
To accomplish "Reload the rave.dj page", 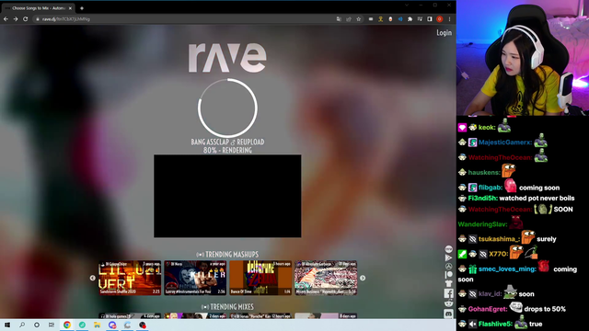I will (26, 19).
